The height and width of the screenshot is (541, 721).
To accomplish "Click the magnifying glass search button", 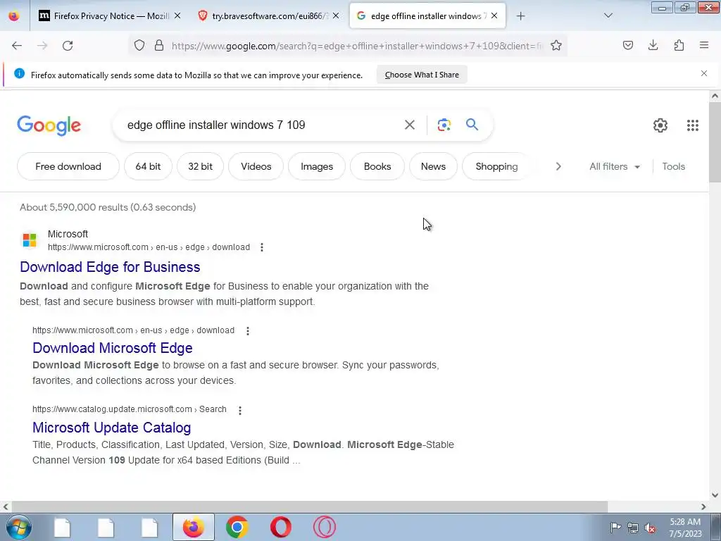I will pyautogui.click(x=472, y=125).
